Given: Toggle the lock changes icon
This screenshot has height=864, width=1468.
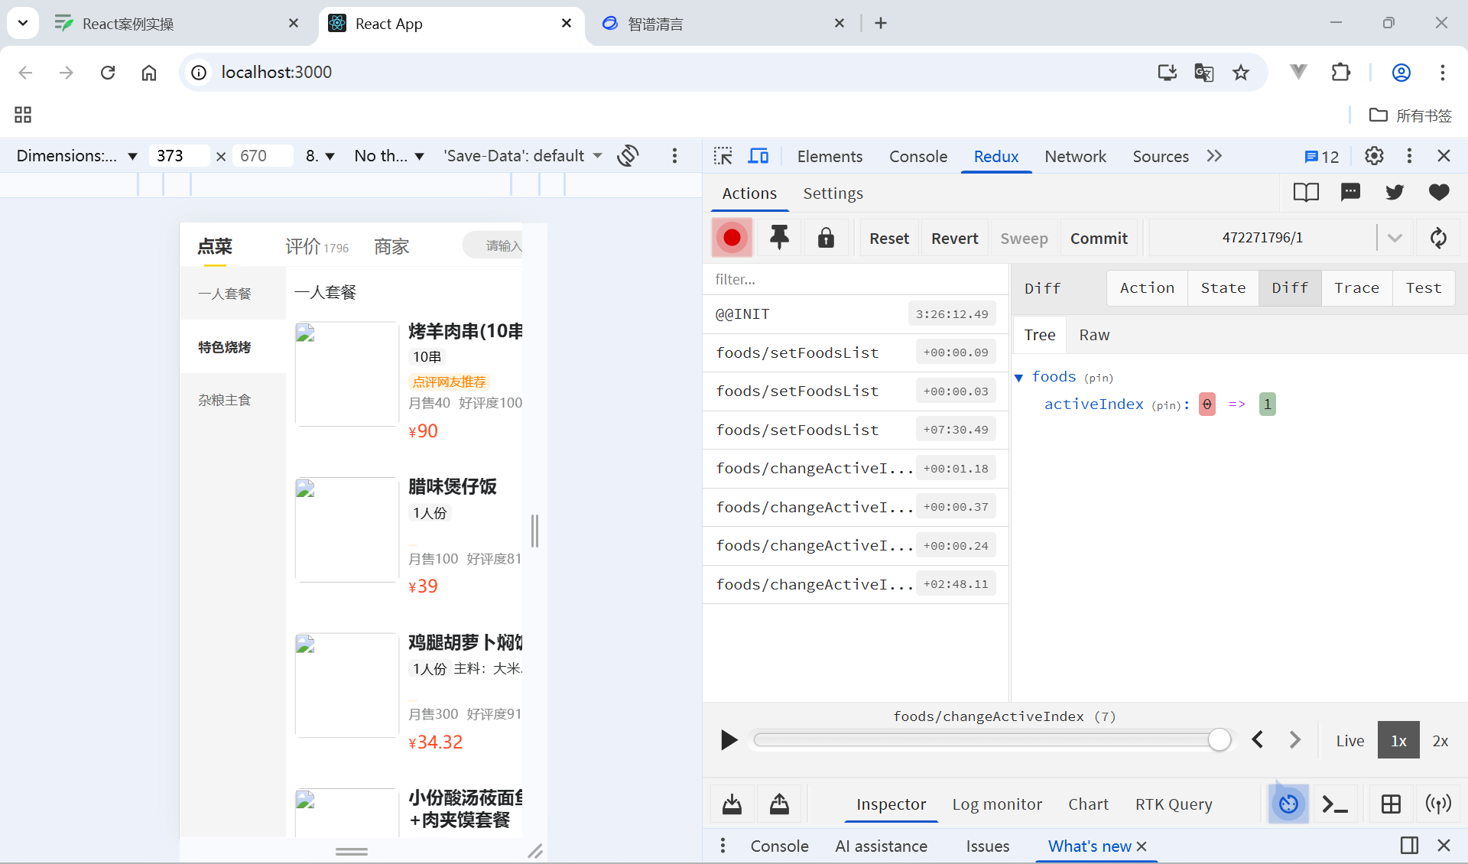Looking at the screenshot, I should pos(826,238).
